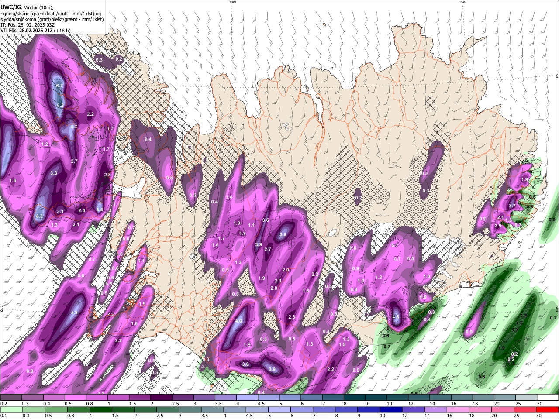Image resolution: width=559 pixels, height=419 pixels.
Task: Click the '15W' longitude label
Action: point(462,2)
